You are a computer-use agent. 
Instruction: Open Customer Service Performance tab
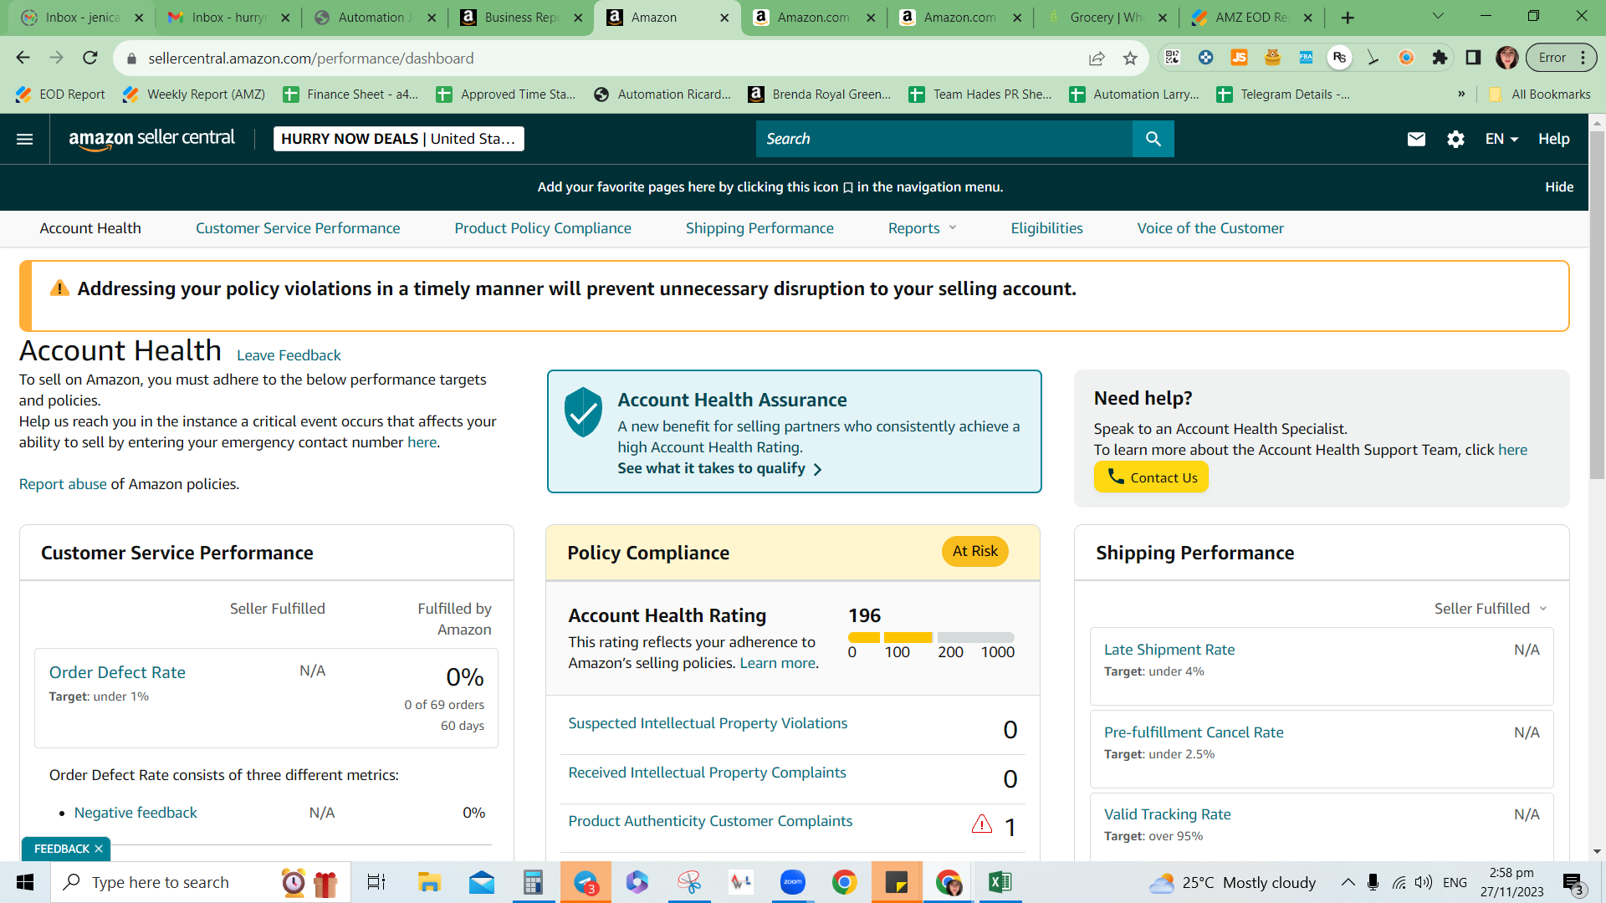tap(298, 228)
